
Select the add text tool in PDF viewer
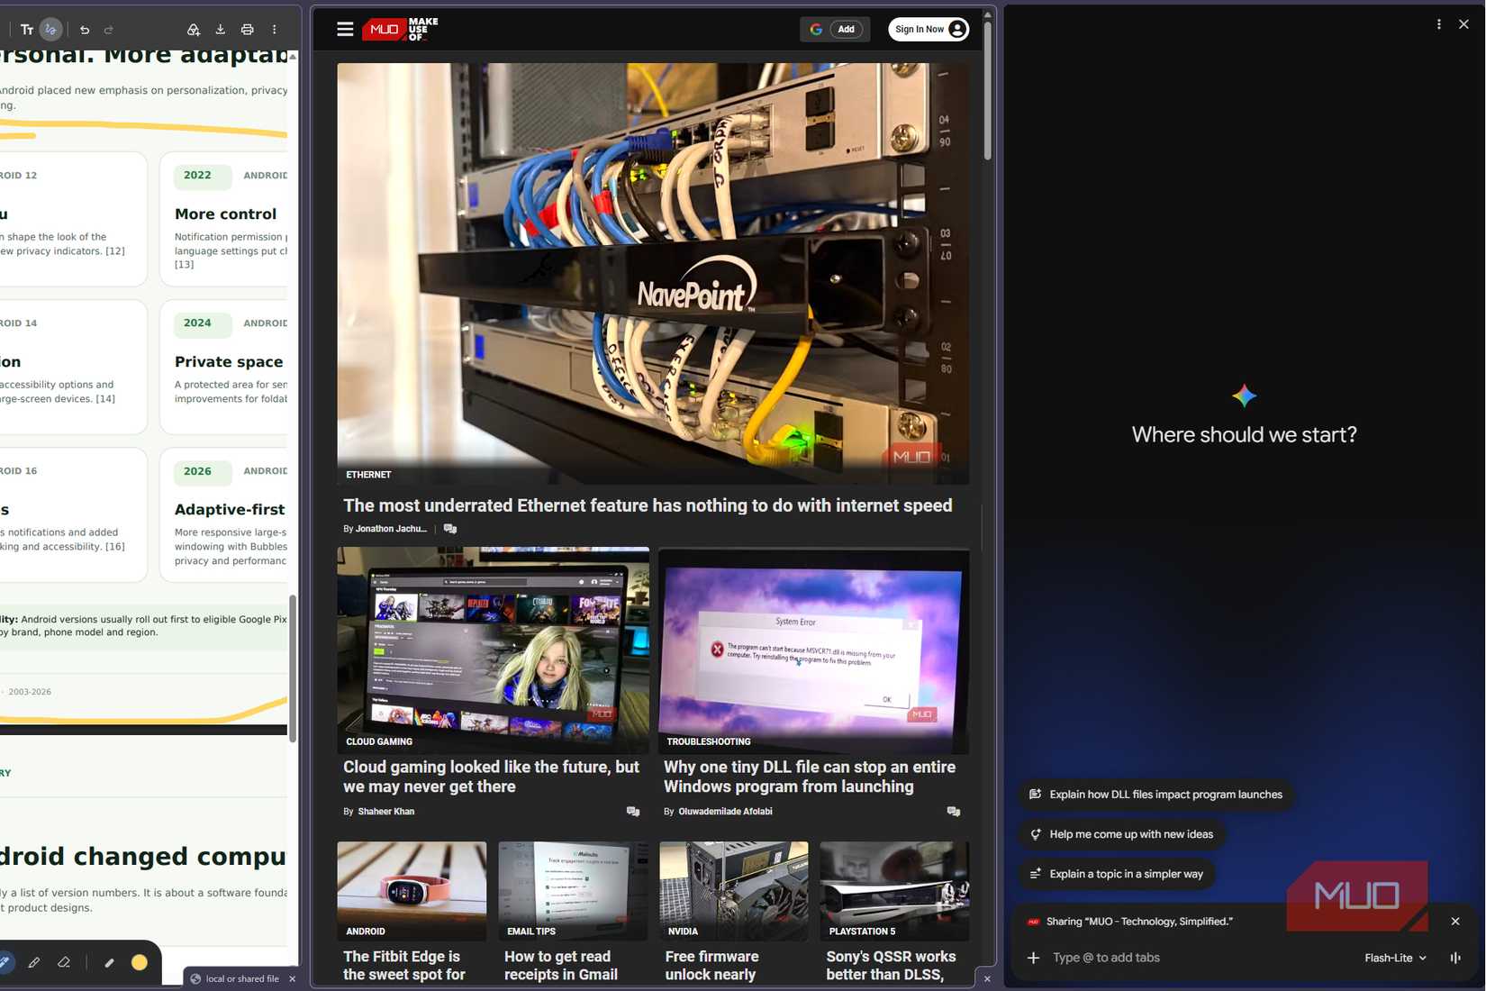(27, 30)
